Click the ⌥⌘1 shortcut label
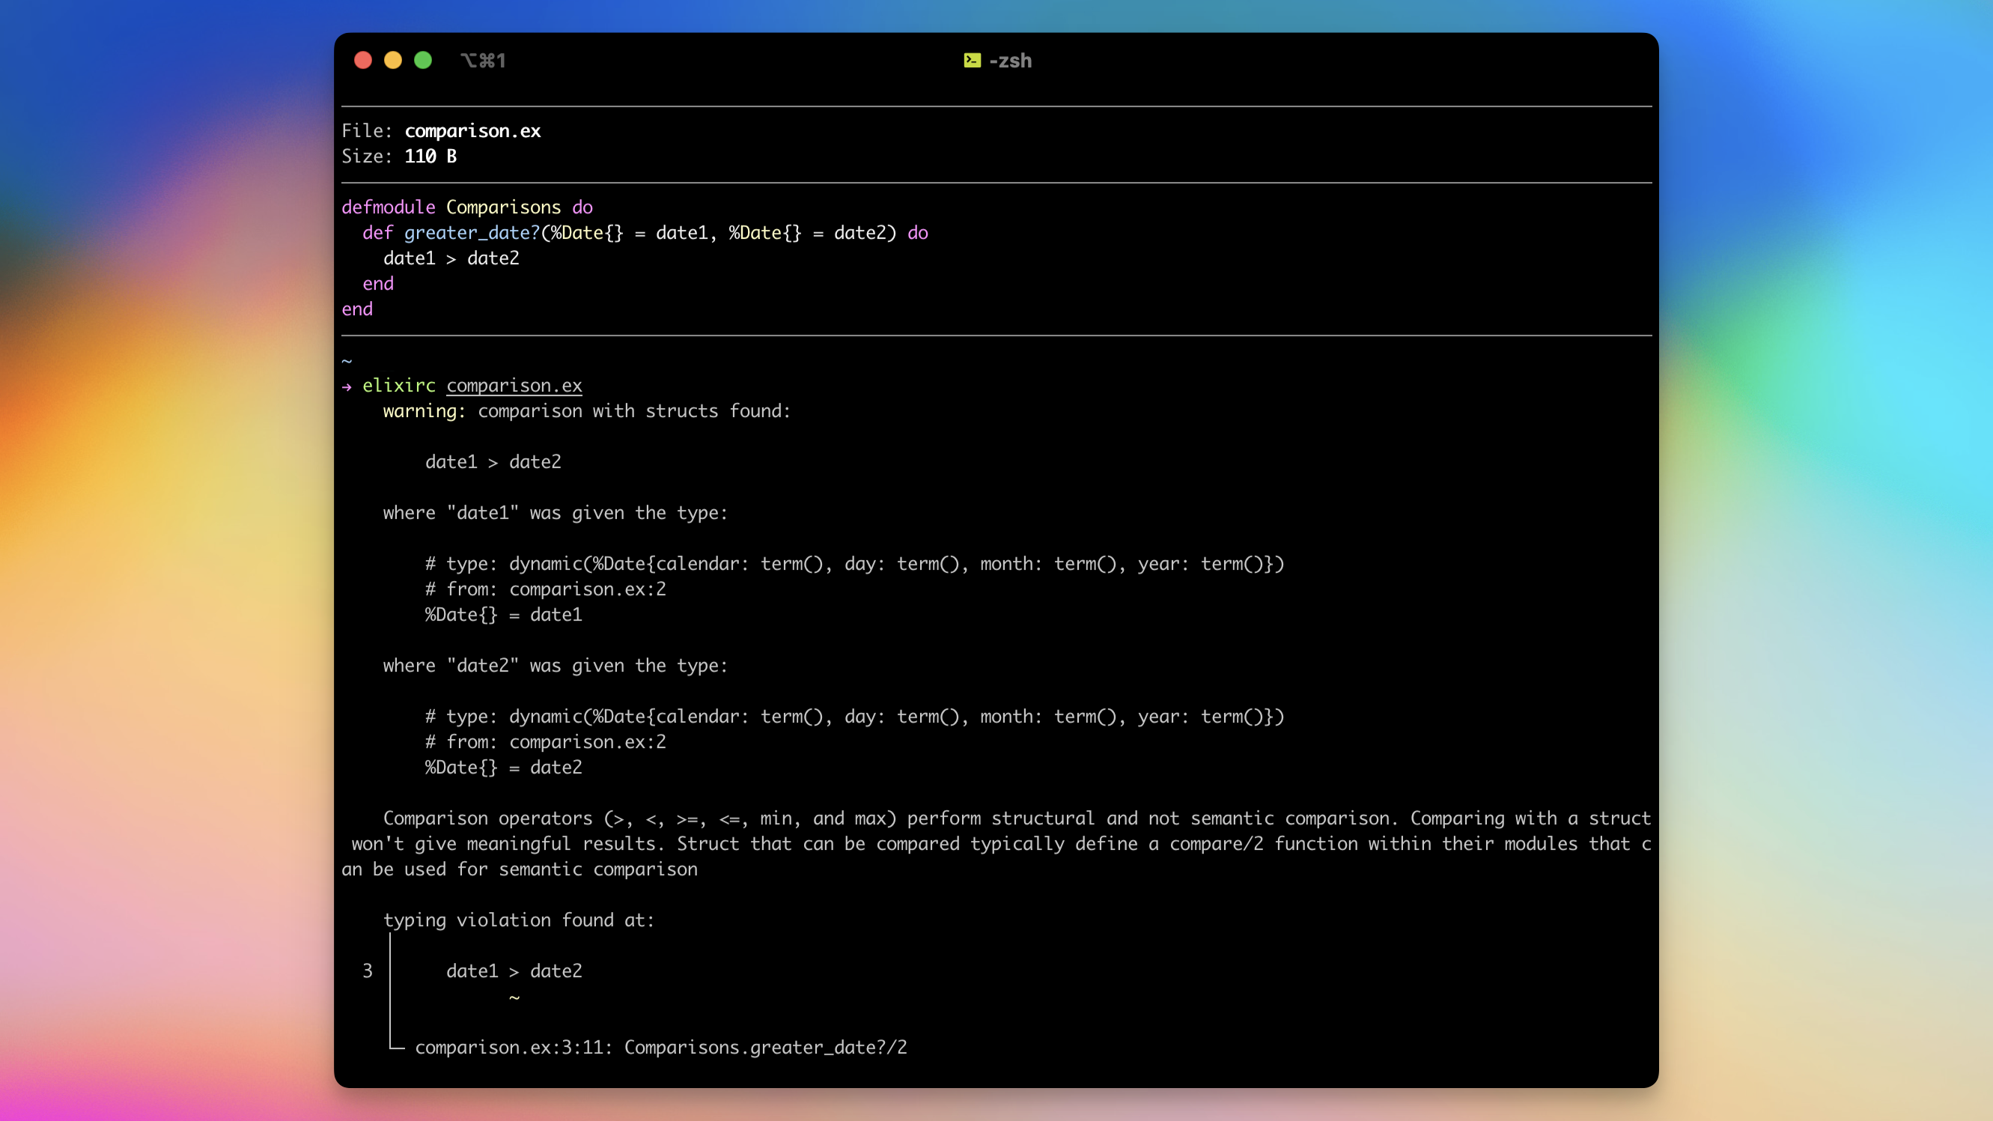Image resolution: width=1993 pixels, height=1121 pixels. pos(483,61)
